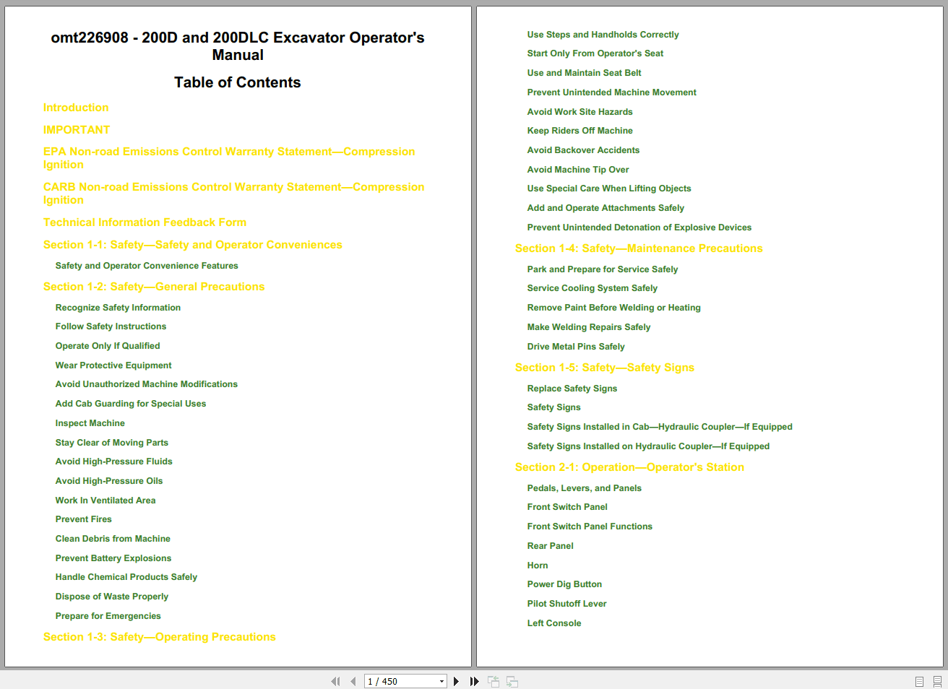Screen dimensions: 948x689
Task: Open Keep Riders Off Machine entry
Action: pyautogui.click(x=580, y=131)
